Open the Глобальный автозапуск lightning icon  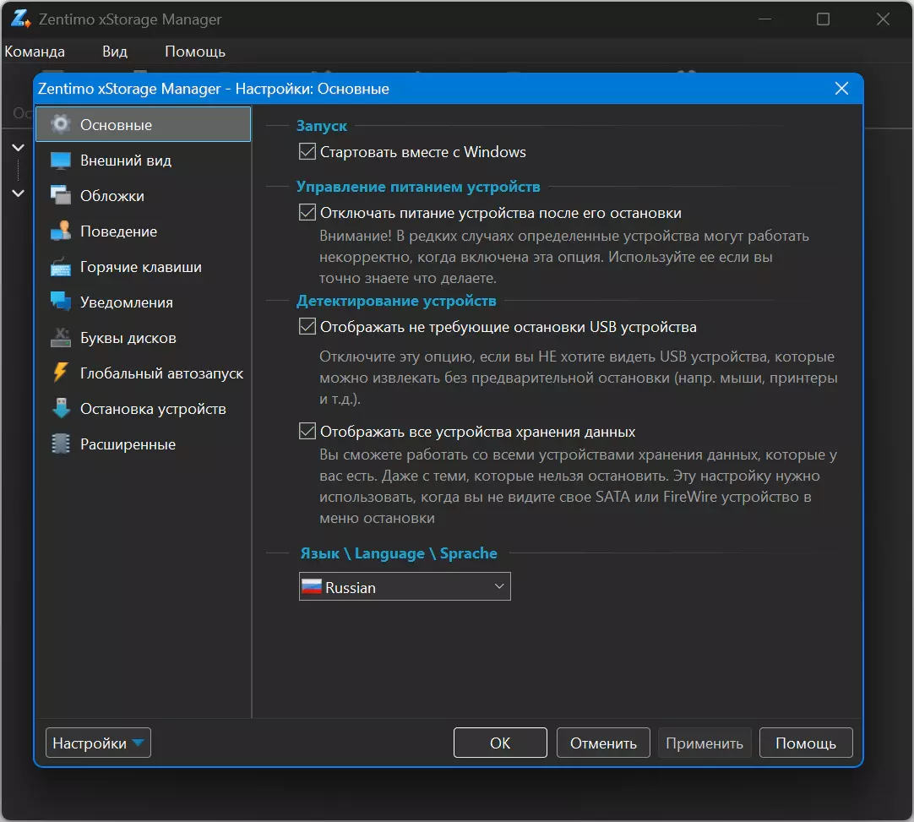tap(61, 373)
